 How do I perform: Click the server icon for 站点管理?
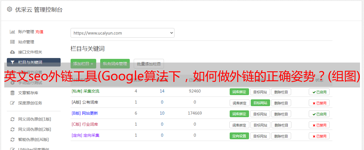[x=12, y=42]
